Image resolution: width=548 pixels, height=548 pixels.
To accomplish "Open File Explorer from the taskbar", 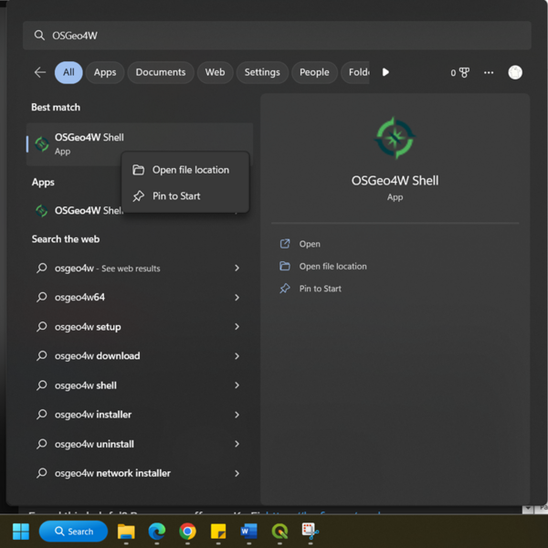I will (126, 532).
